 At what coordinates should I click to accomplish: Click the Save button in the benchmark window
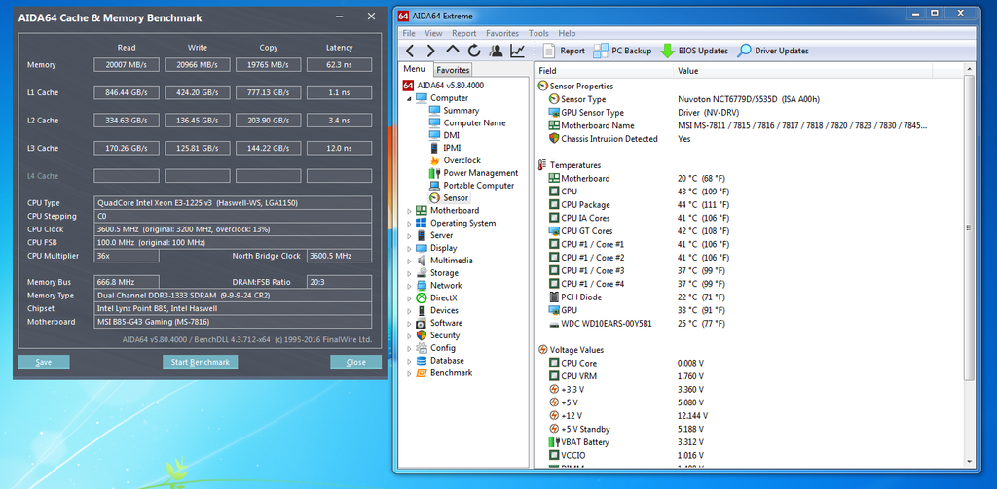coord(44,362)
